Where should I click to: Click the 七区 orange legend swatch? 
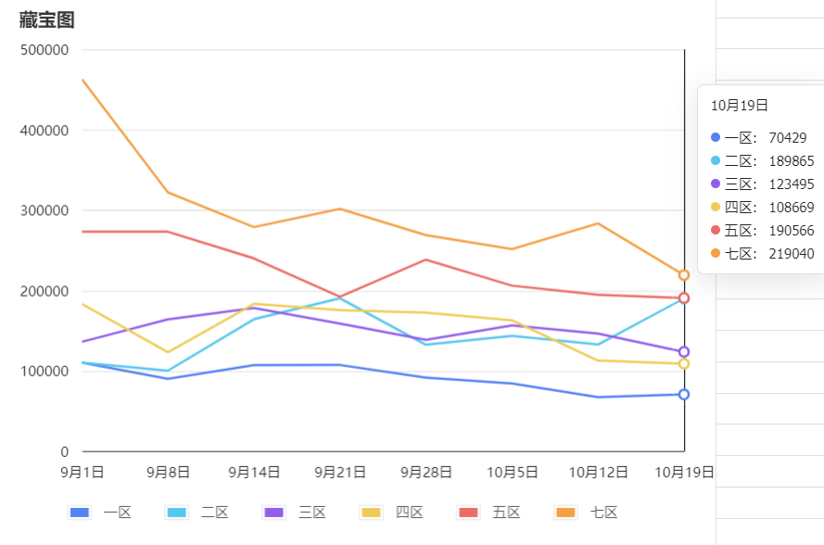(x=566, y=513)
